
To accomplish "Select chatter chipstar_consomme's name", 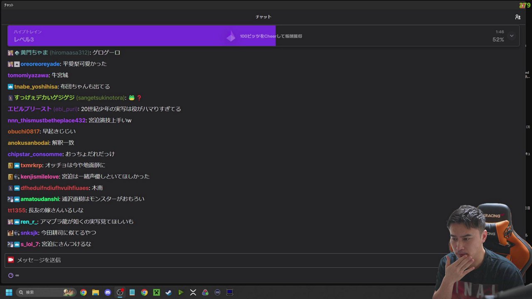I will point(35,154).
